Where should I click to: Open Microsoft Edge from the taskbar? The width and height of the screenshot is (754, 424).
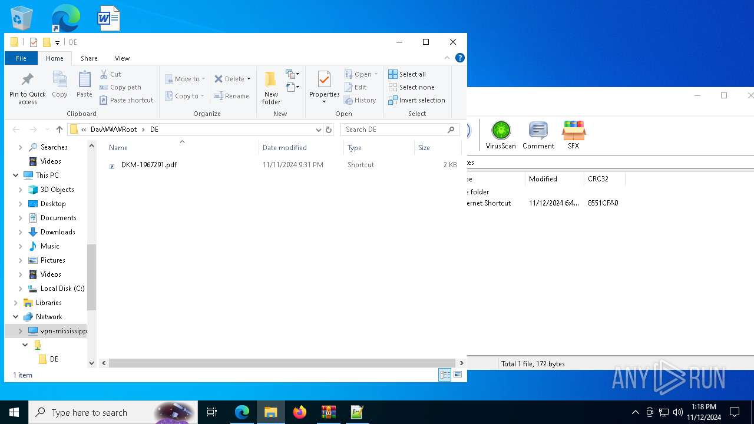coord(242,412)
